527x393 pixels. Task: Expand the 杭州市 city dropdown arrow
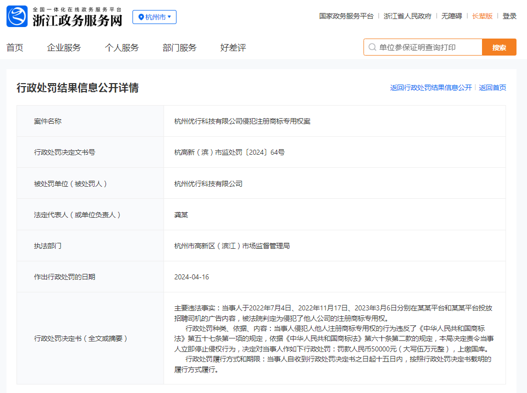(169, 17)
